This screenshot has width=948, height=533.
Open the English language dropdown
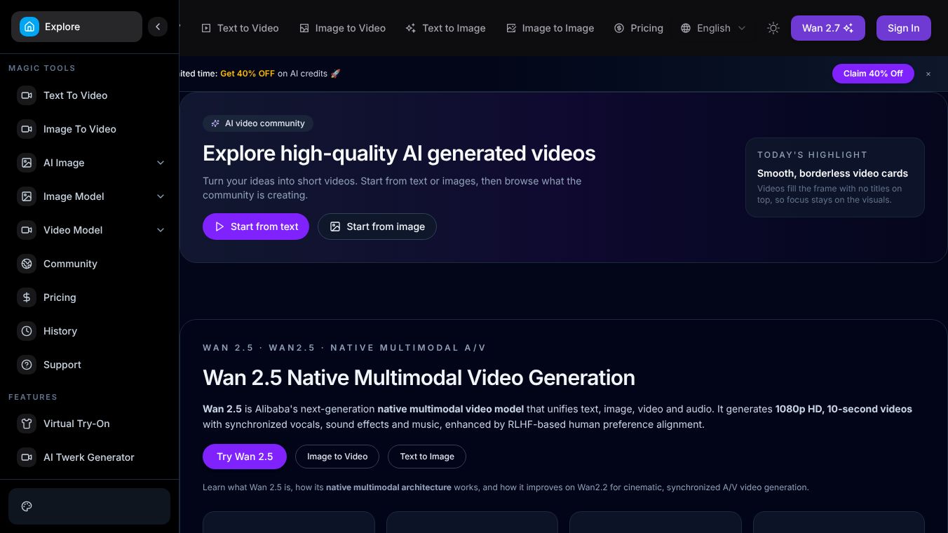pos(713,28)
